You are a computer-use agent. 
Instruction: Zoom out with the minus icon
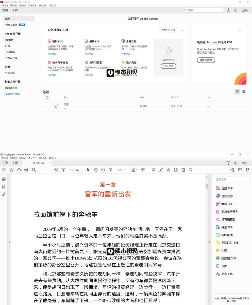(103, 170)
